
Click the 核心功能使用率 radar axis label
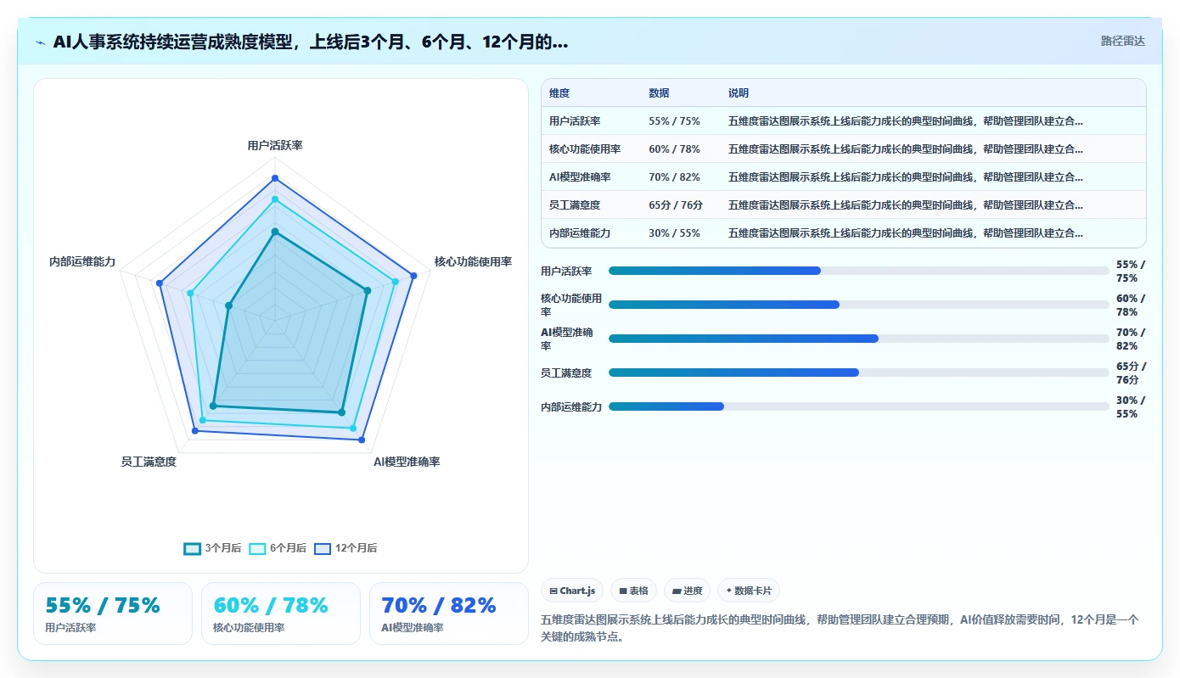pyautogui.click(x=473, y=261)
